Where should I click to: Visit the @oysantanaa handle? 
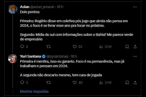(x=57, y=56)
